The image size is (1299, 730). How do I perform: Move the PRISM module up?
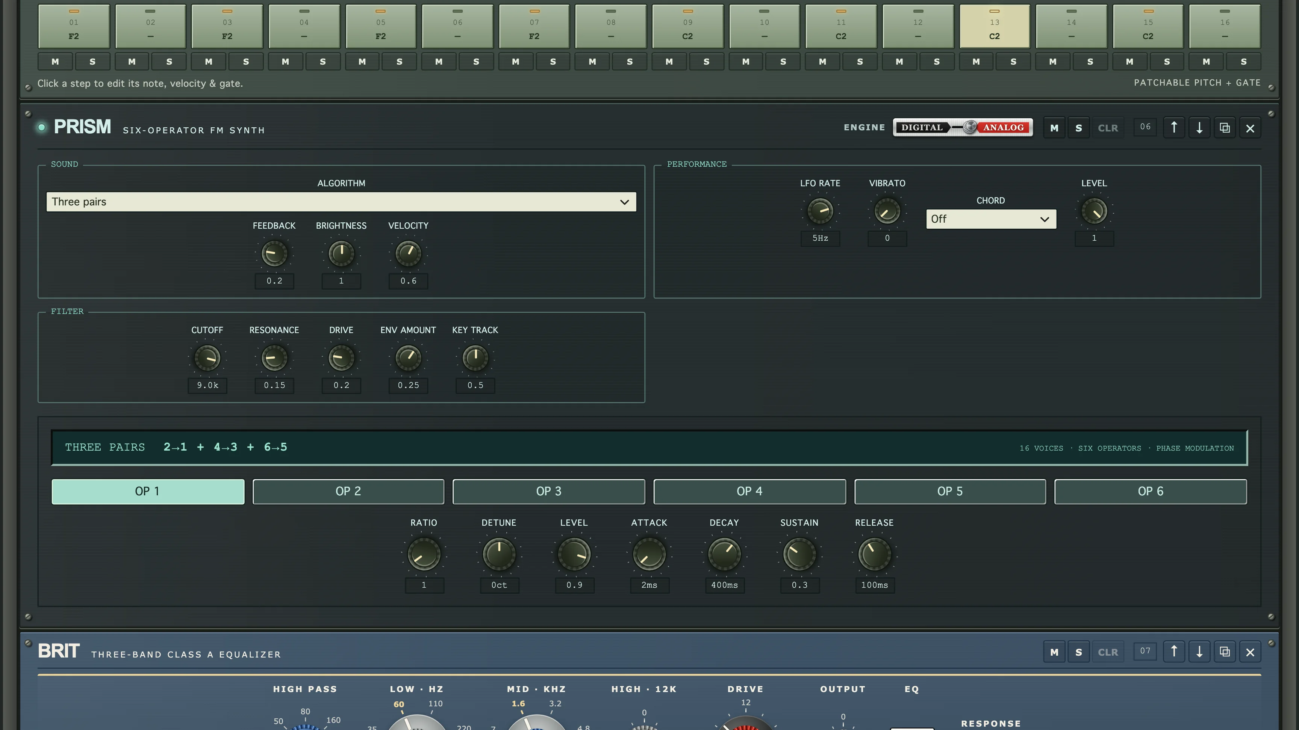1174,127
